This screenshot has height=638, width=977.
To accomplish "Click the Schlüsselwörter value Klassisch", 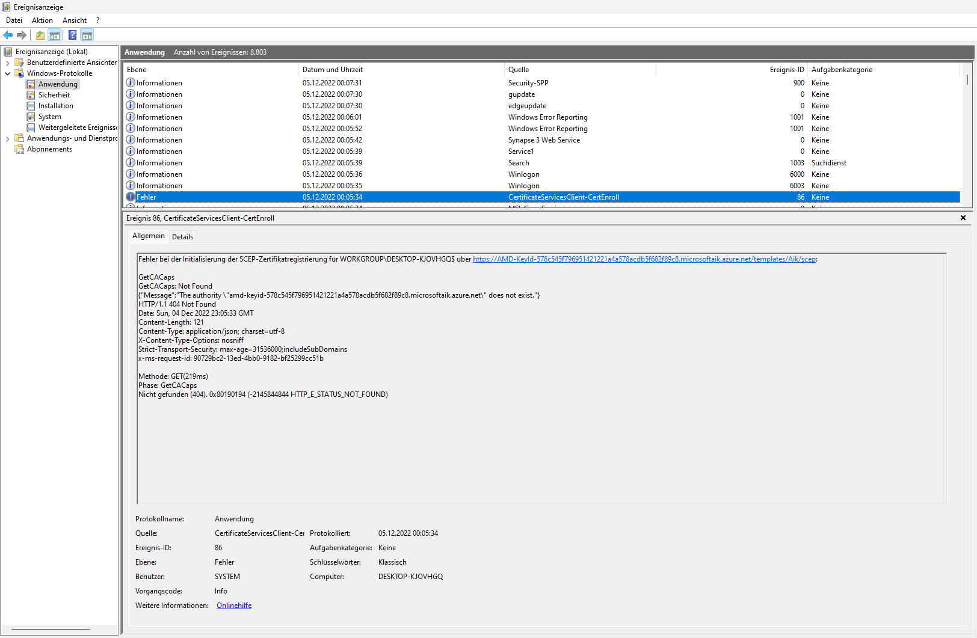I will (x=392, y=562).
